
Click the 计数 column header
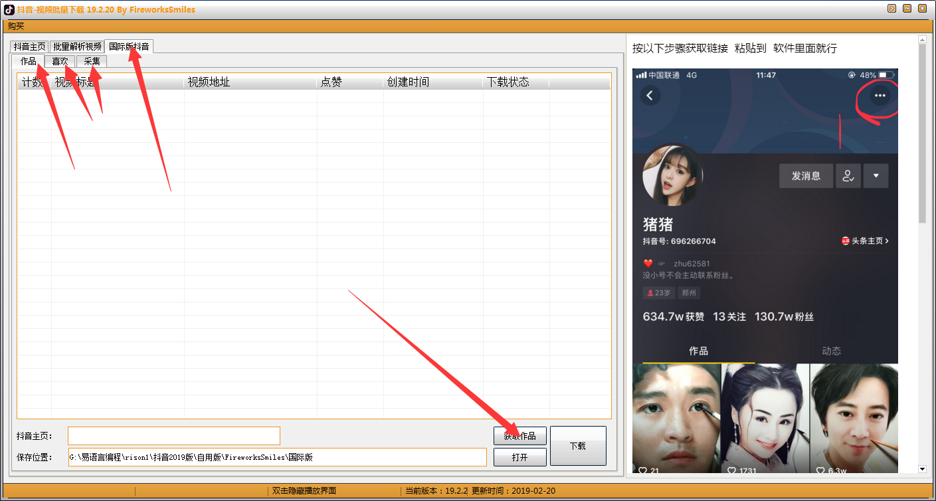click(x=35, y=82)
